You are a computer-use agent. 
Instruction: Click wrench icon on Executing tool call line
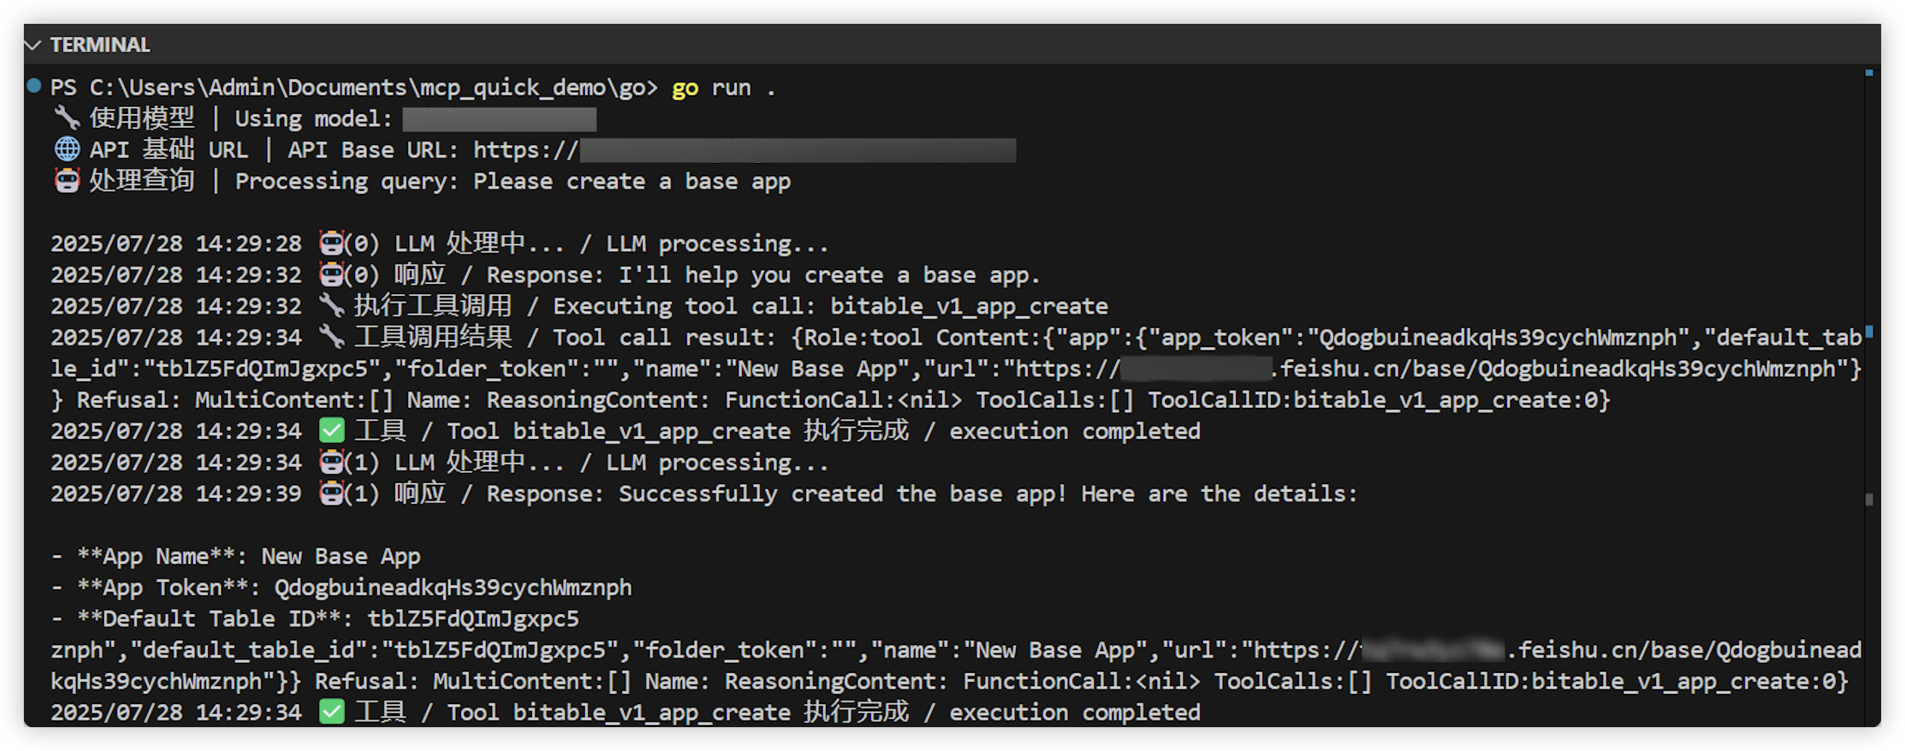click(331, 305)
